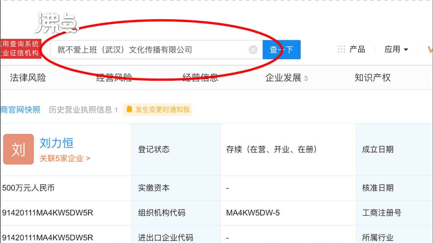Open the 知识产权 tab

click(372, 78)
